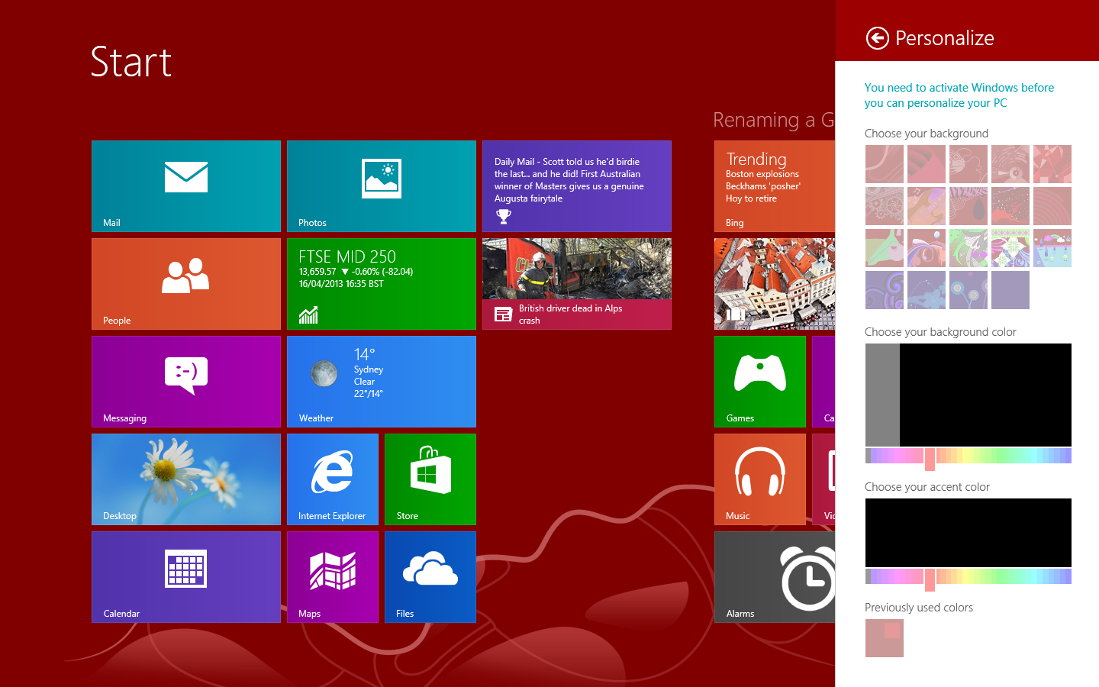Pick the concentric arcs background thumbnail

point(1052,206)
